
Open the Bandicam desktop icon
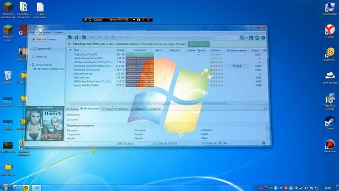pyautogui.click(x=330, y=146)
